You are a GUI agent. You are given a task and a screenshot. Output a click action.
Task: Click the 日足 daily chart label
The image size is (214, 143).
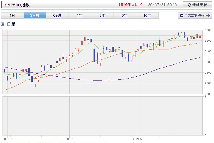point(11,24)
